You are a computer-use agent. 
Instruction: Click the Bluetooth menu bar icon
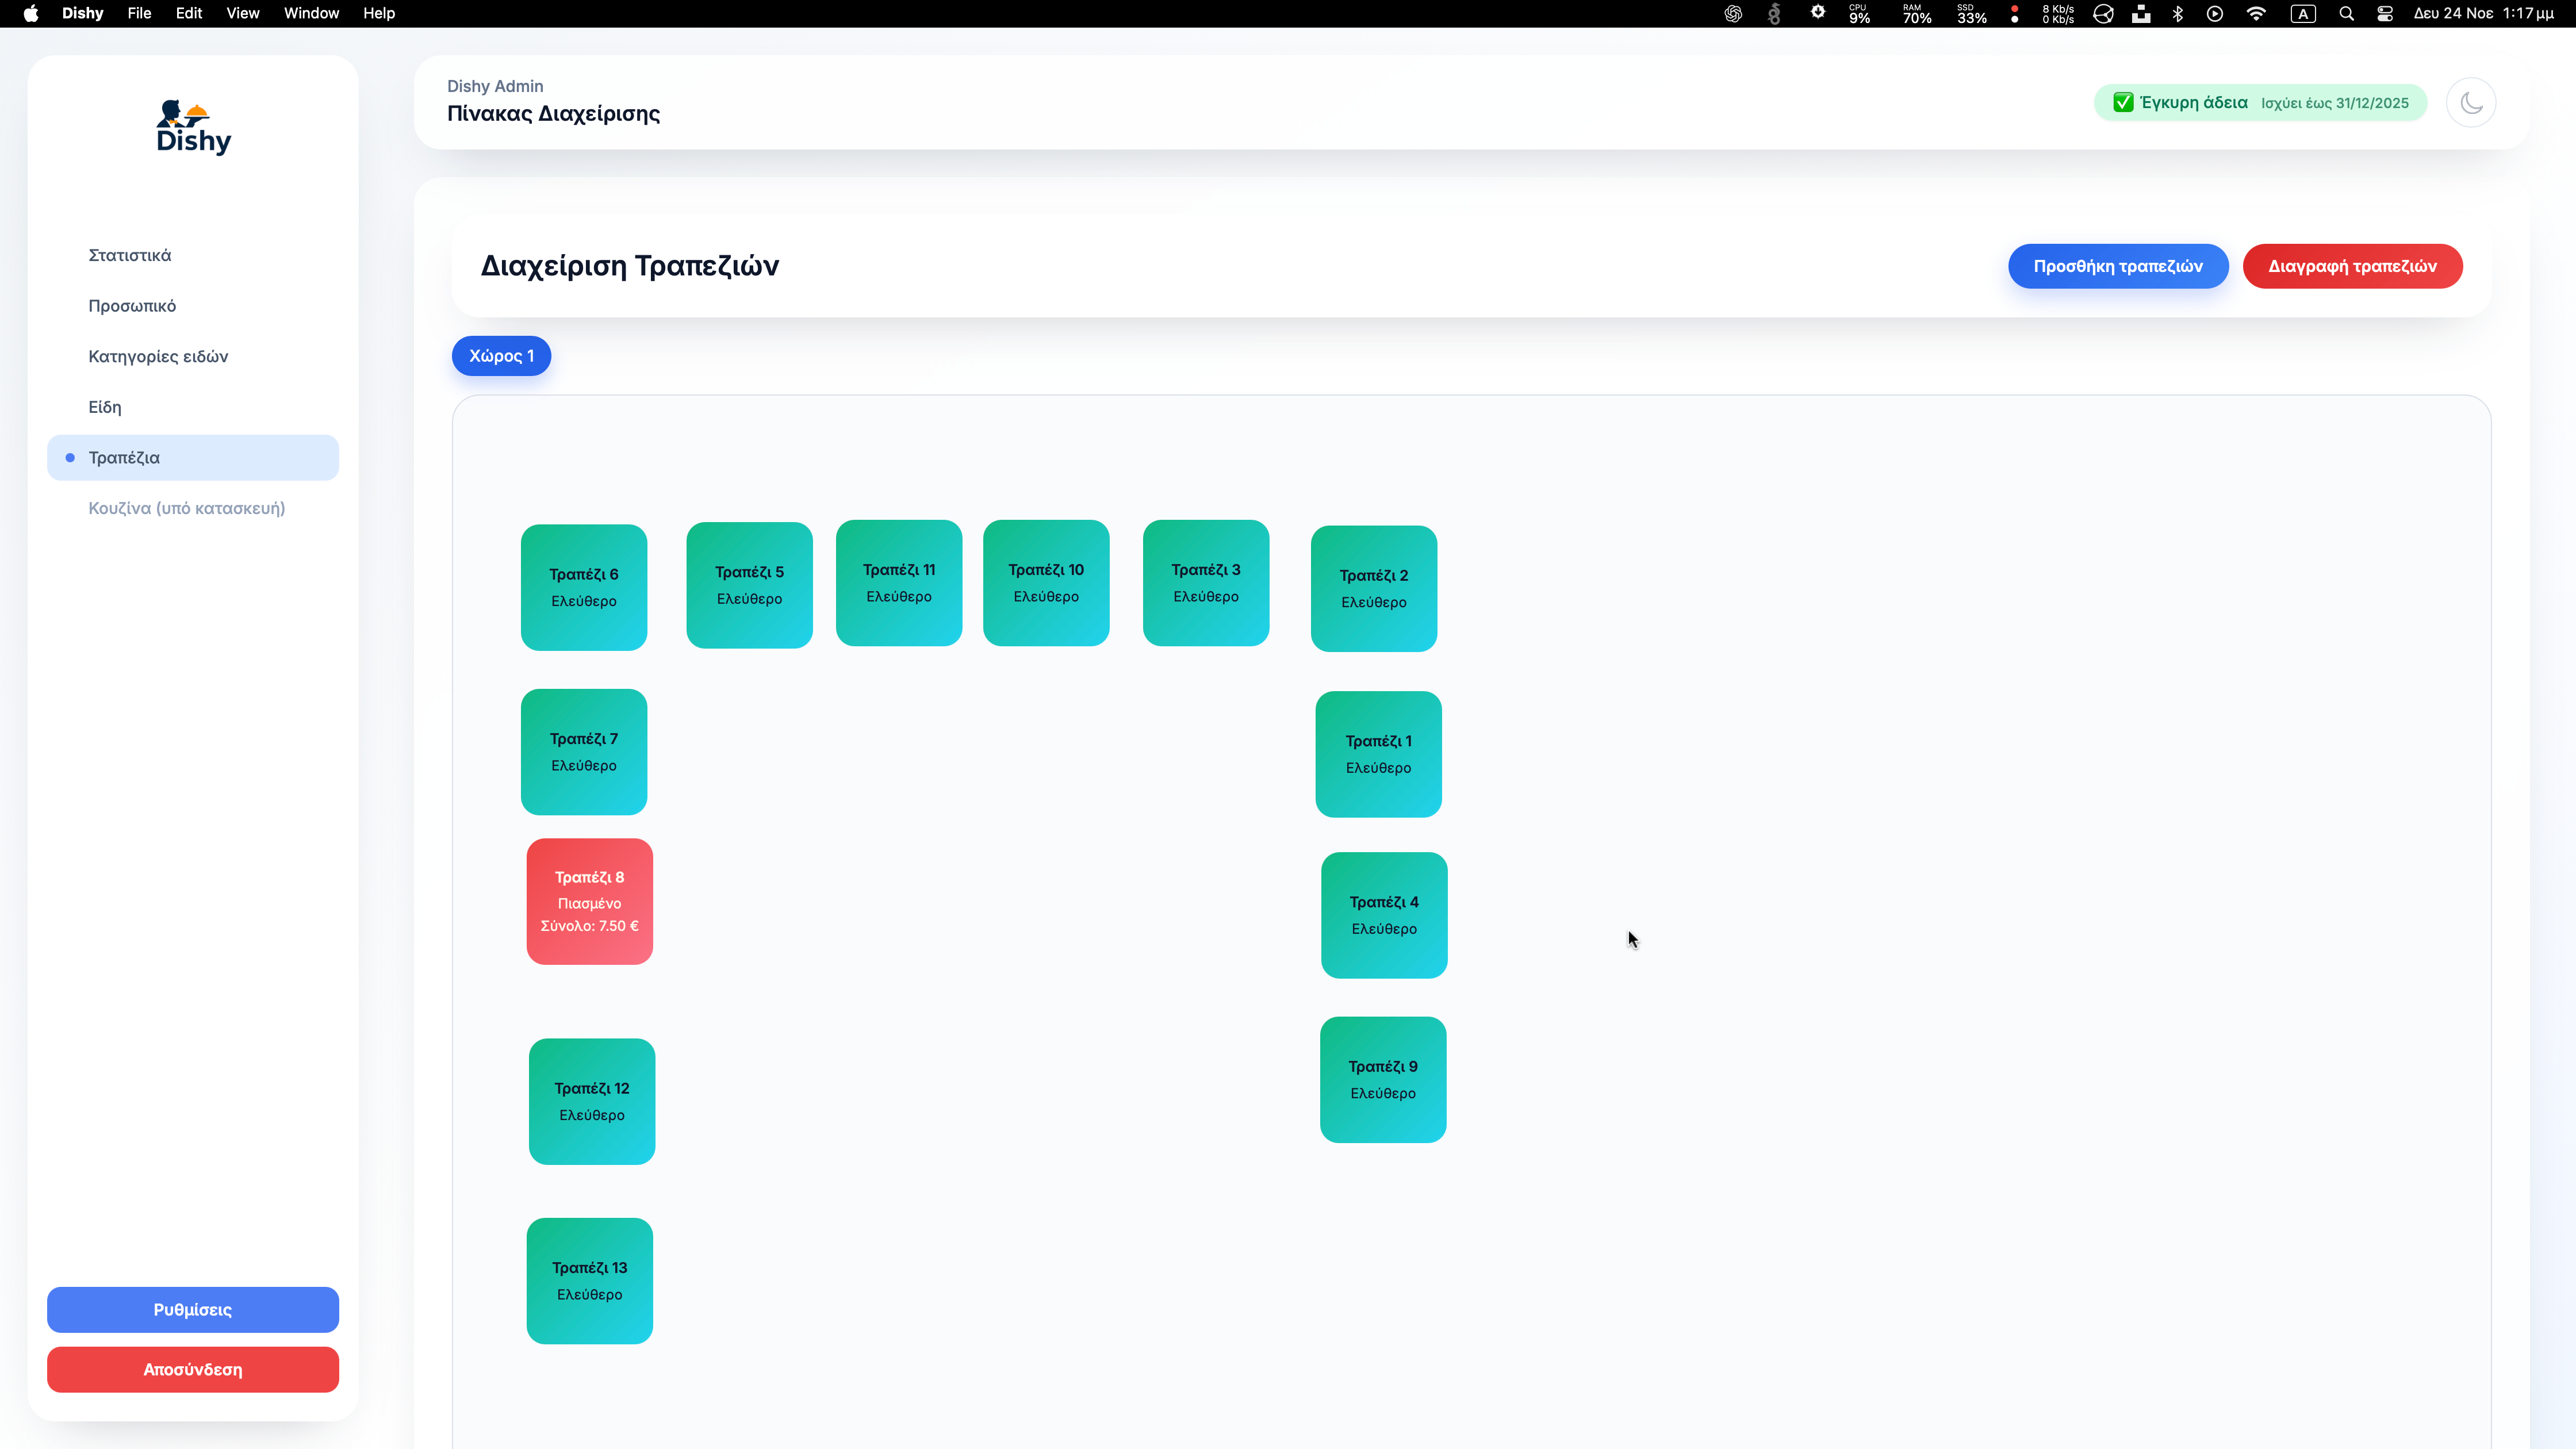click(2178, 13)
